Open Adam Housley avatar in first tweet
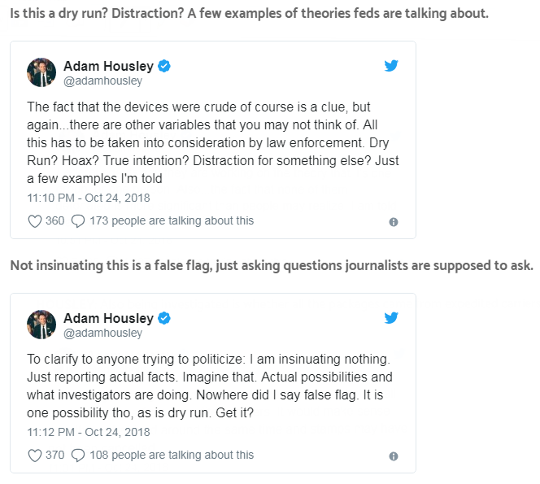 tap(41, 72)
